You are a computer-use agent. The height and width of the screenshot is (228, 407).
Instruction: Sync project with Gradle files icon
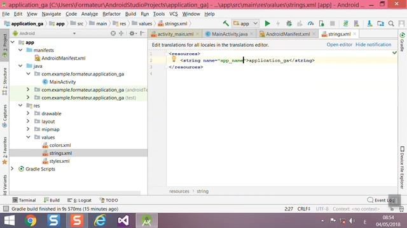coord(346,23)
